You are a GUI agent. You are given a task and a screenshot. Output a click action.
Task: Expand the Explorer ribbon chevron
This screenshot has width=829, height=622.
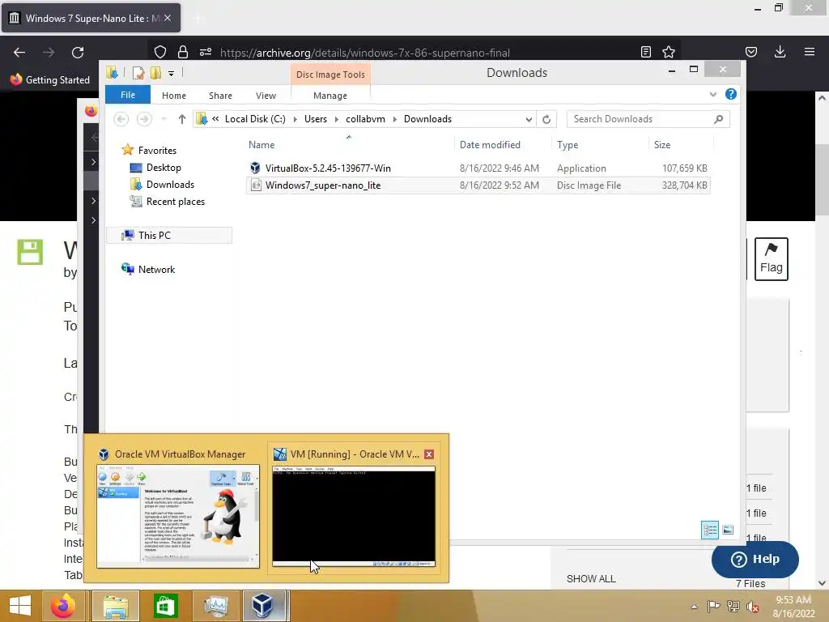point(712,94)
